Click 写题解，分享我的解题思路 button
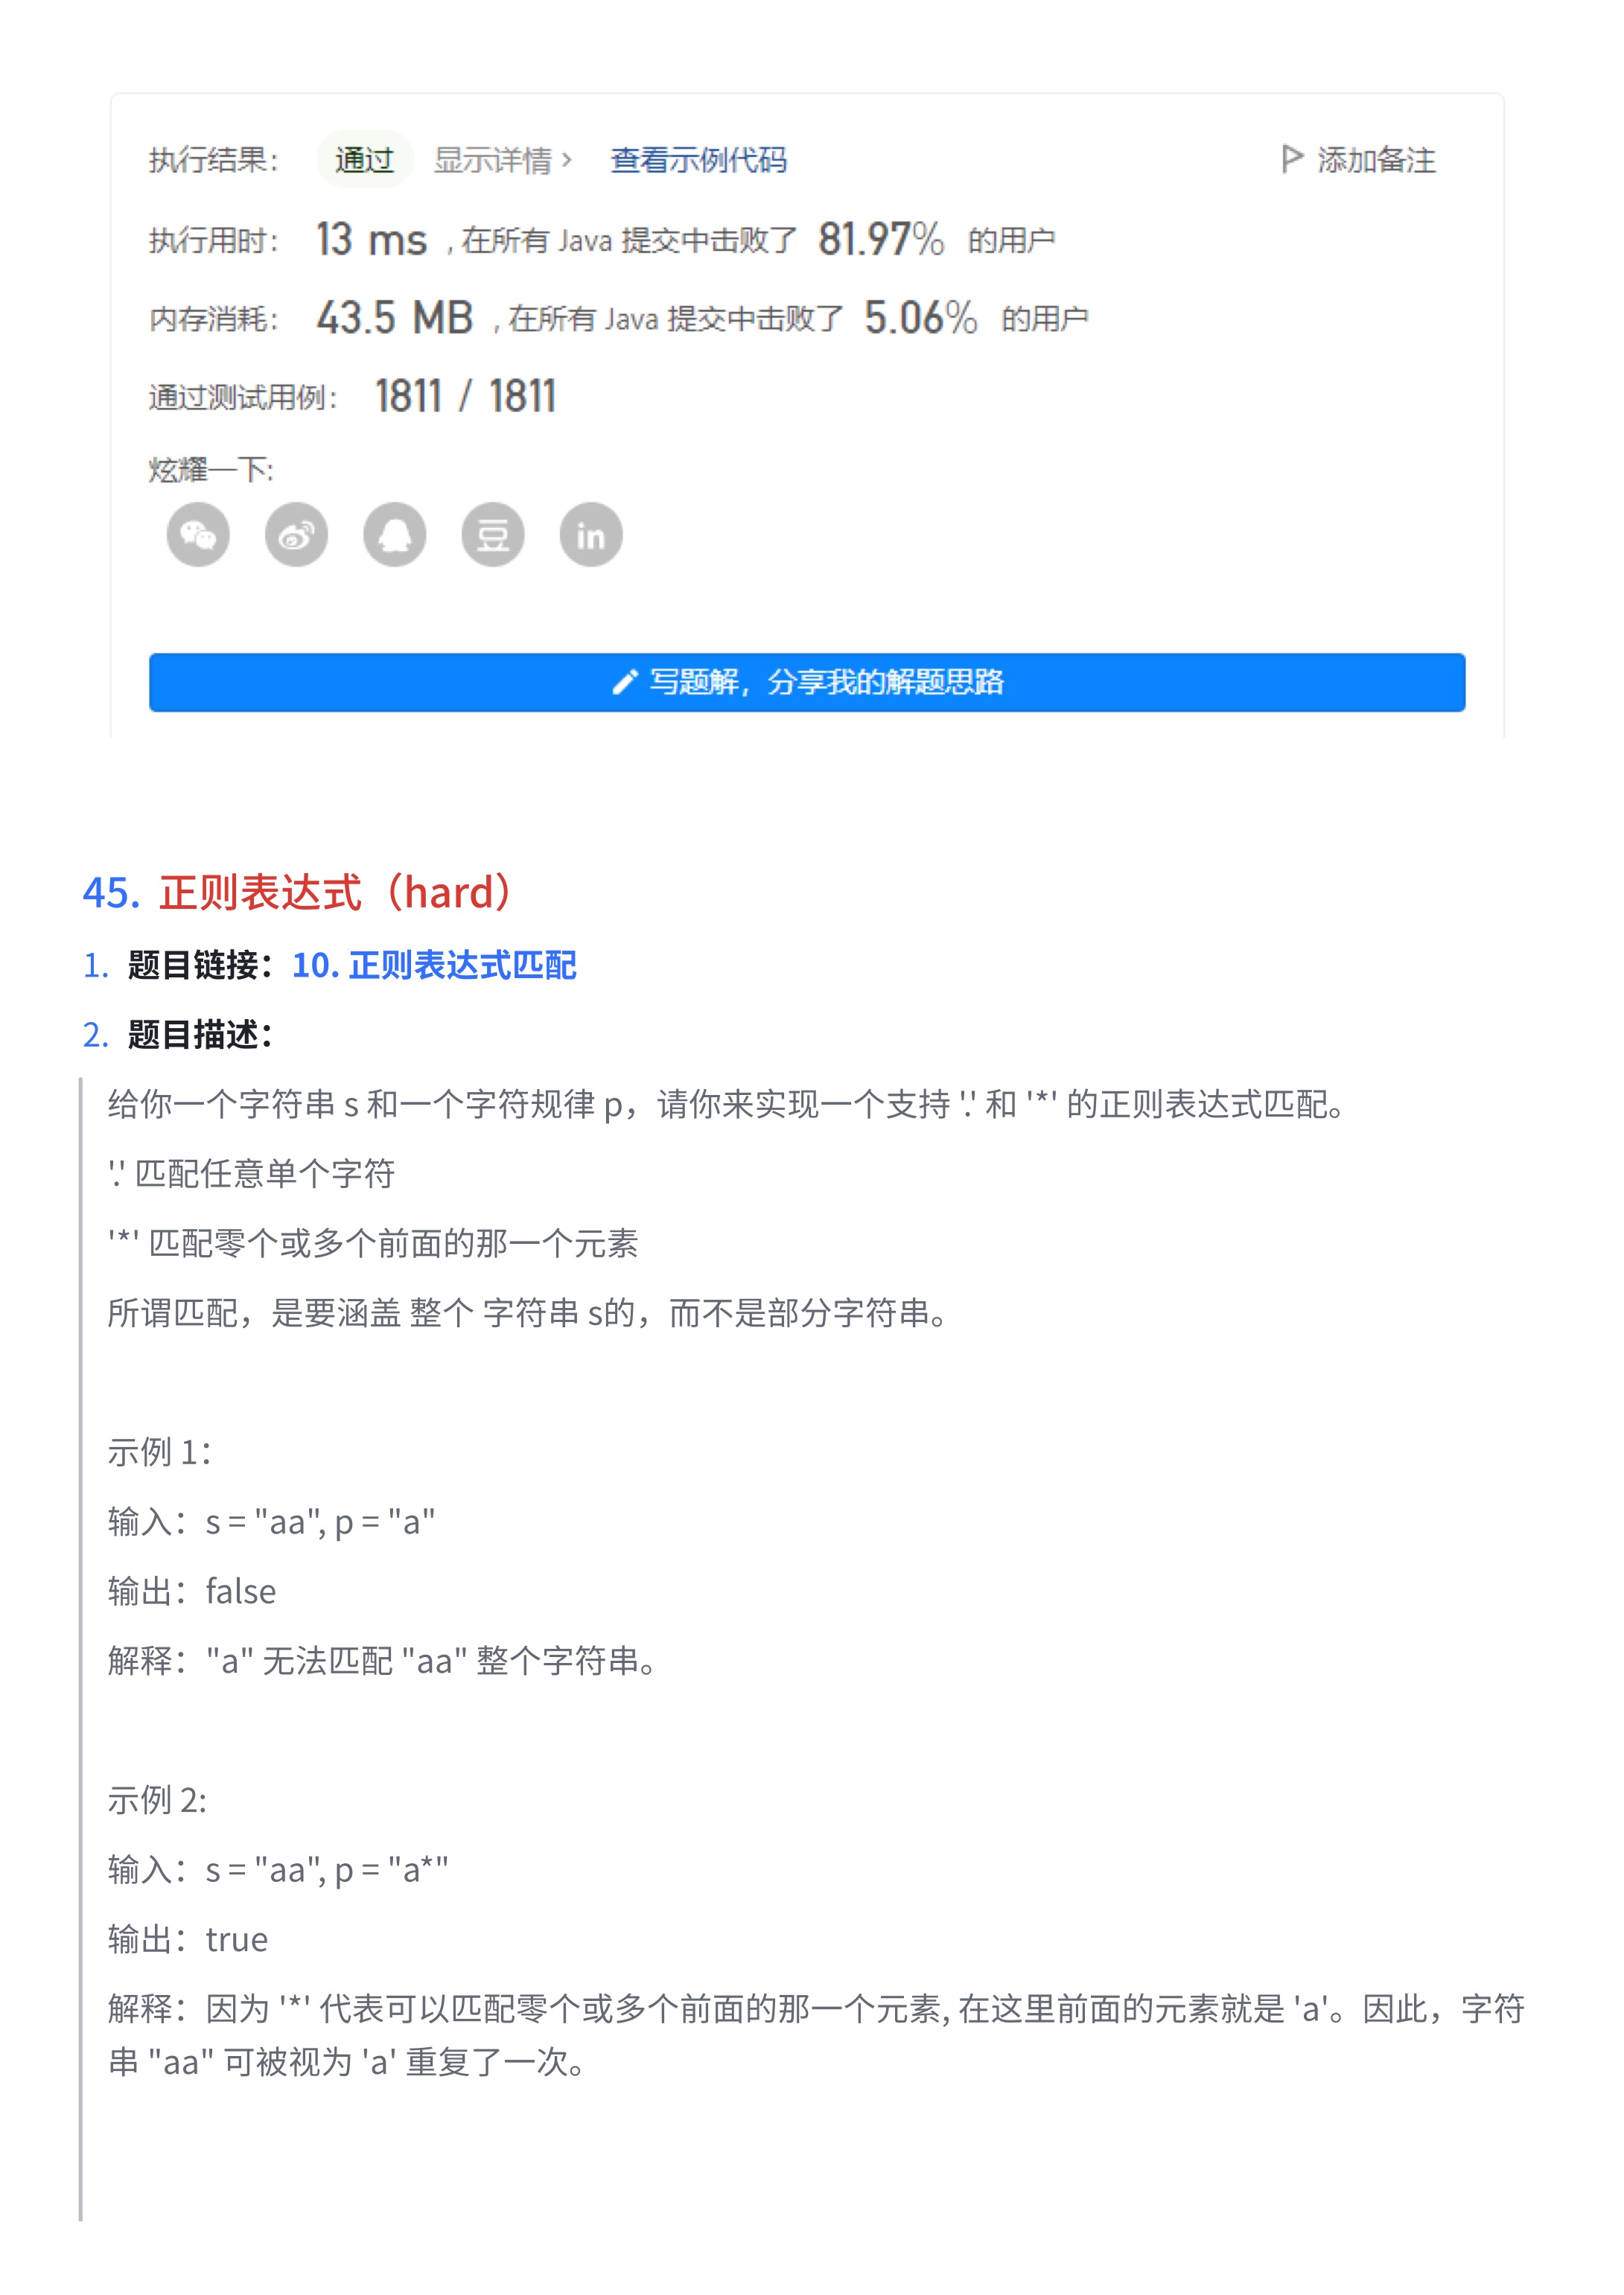1624x2295 pixels. click(807, 683)
